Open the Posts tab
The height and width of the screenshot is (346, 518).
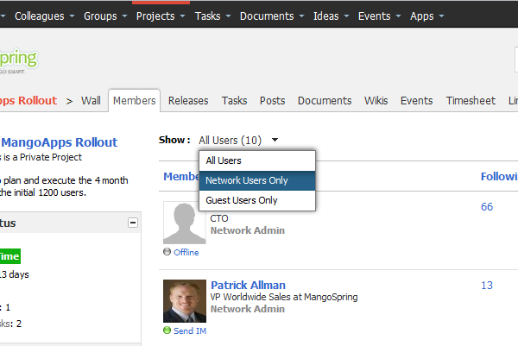272,101
